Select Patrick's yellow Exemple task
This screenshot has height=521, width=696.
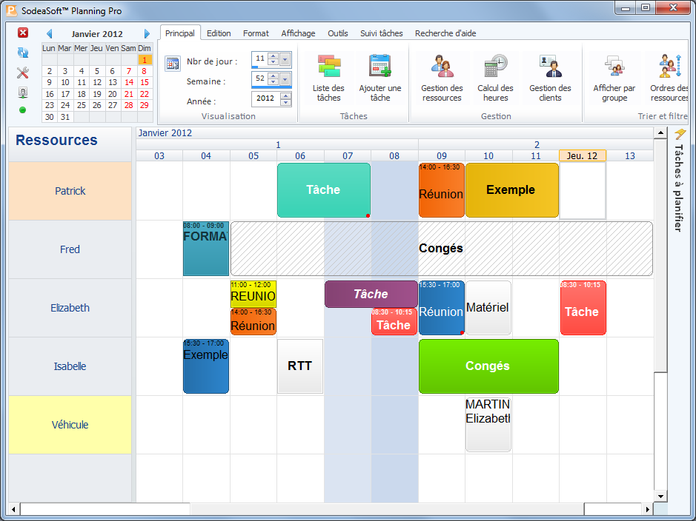click(x=511, y=190)
